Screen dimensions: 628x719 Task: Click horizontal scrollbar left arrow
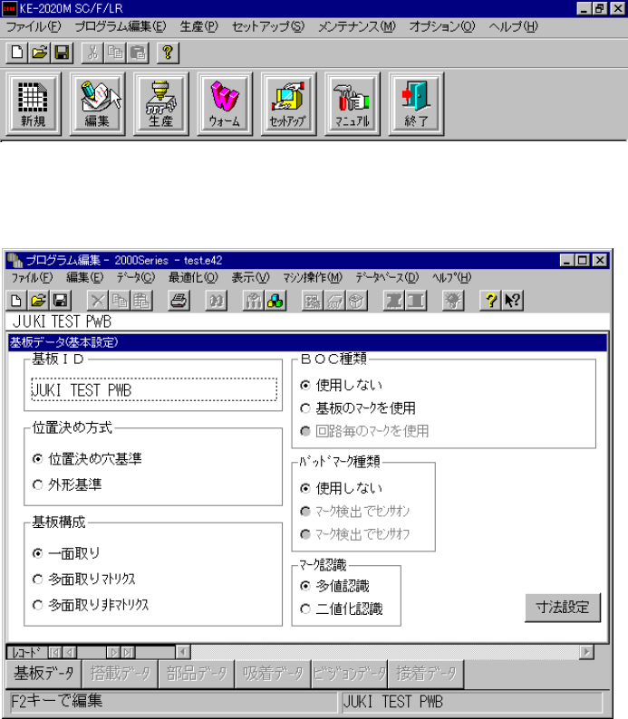[x=183, y=652]
